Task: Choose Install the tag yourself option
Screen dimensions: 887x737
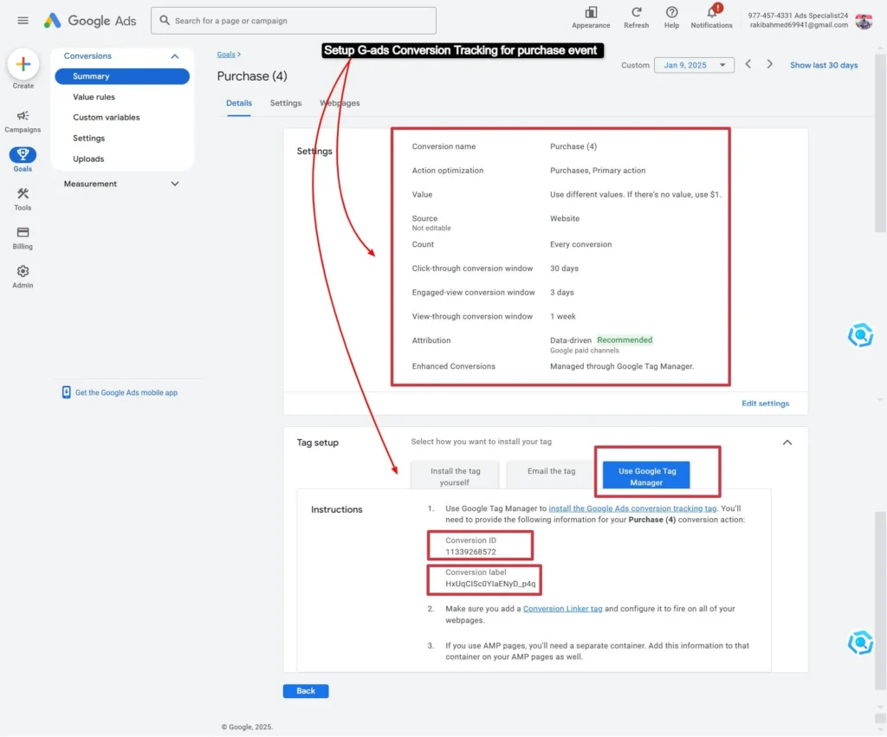Action: tap(455, 476)
